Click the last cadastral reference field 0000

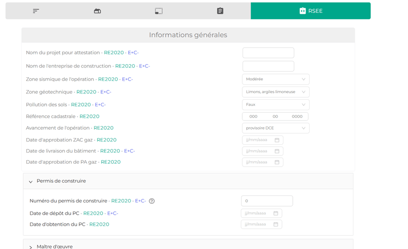coord(297,116)
